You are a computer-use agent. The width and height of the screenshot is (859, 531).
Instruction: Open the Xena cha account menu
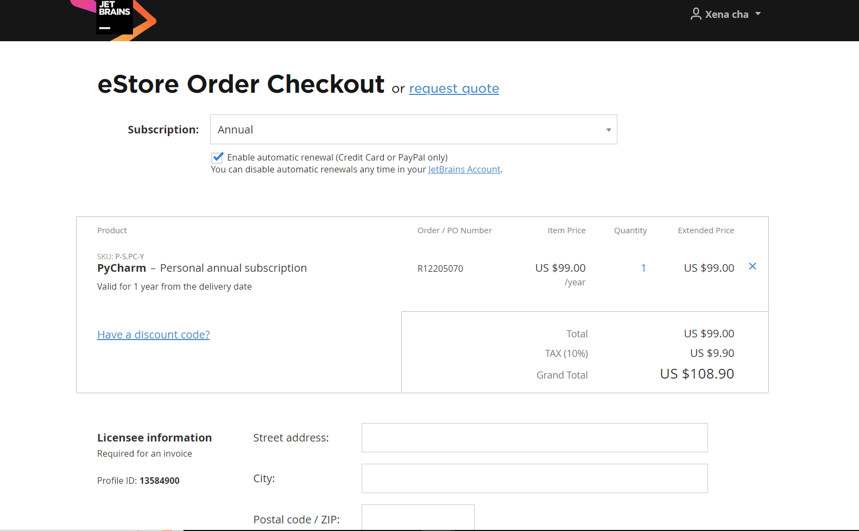(726, 14)
